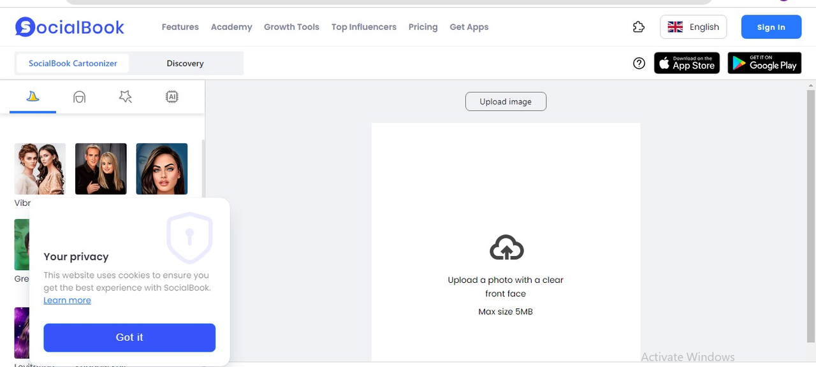Choose the blue-background woman portrait style thumbnail

click(x=162, y=168)
